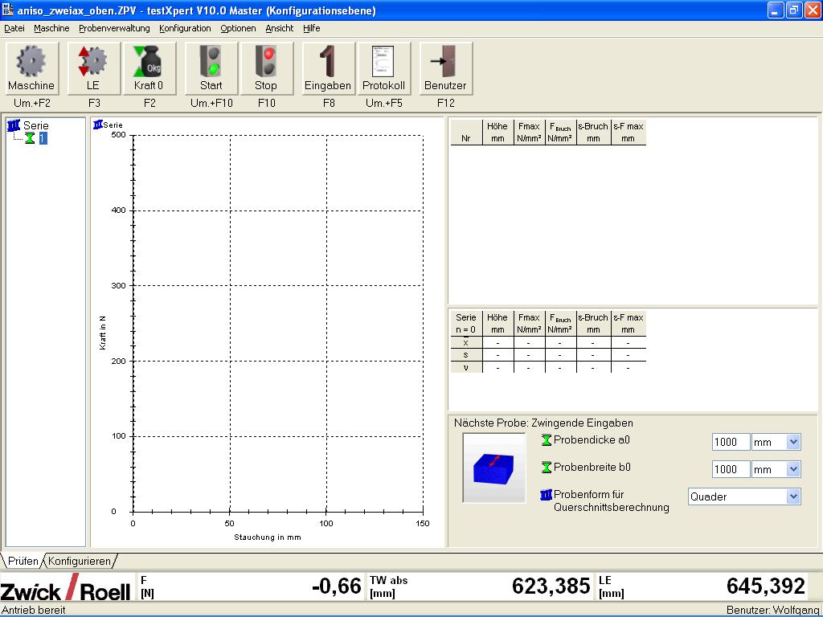Open the Konfiguration menu
Image resolution: width=823 pixels, height=617 pixels.
click(185, 28)
